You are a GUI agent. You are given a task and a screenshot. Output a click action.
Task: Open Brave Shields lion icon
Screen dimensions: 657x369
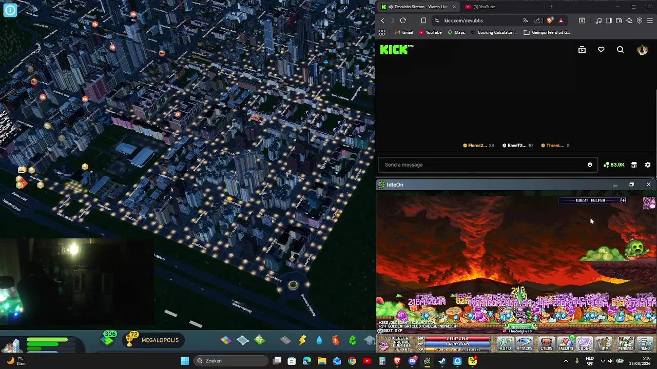point(550,20)
